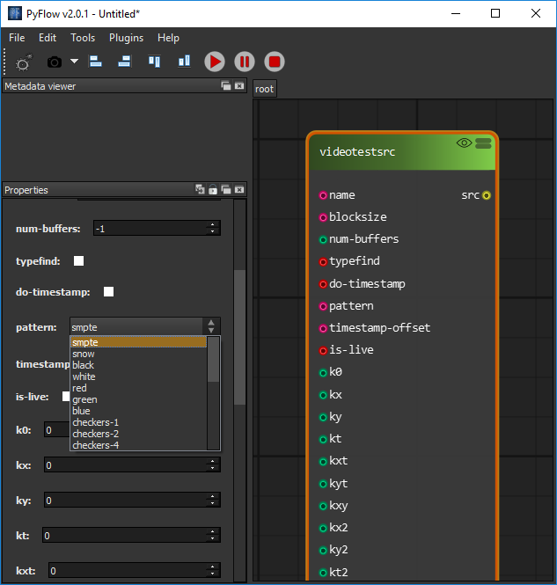Enable the typefind checkbox

(78, 261)
